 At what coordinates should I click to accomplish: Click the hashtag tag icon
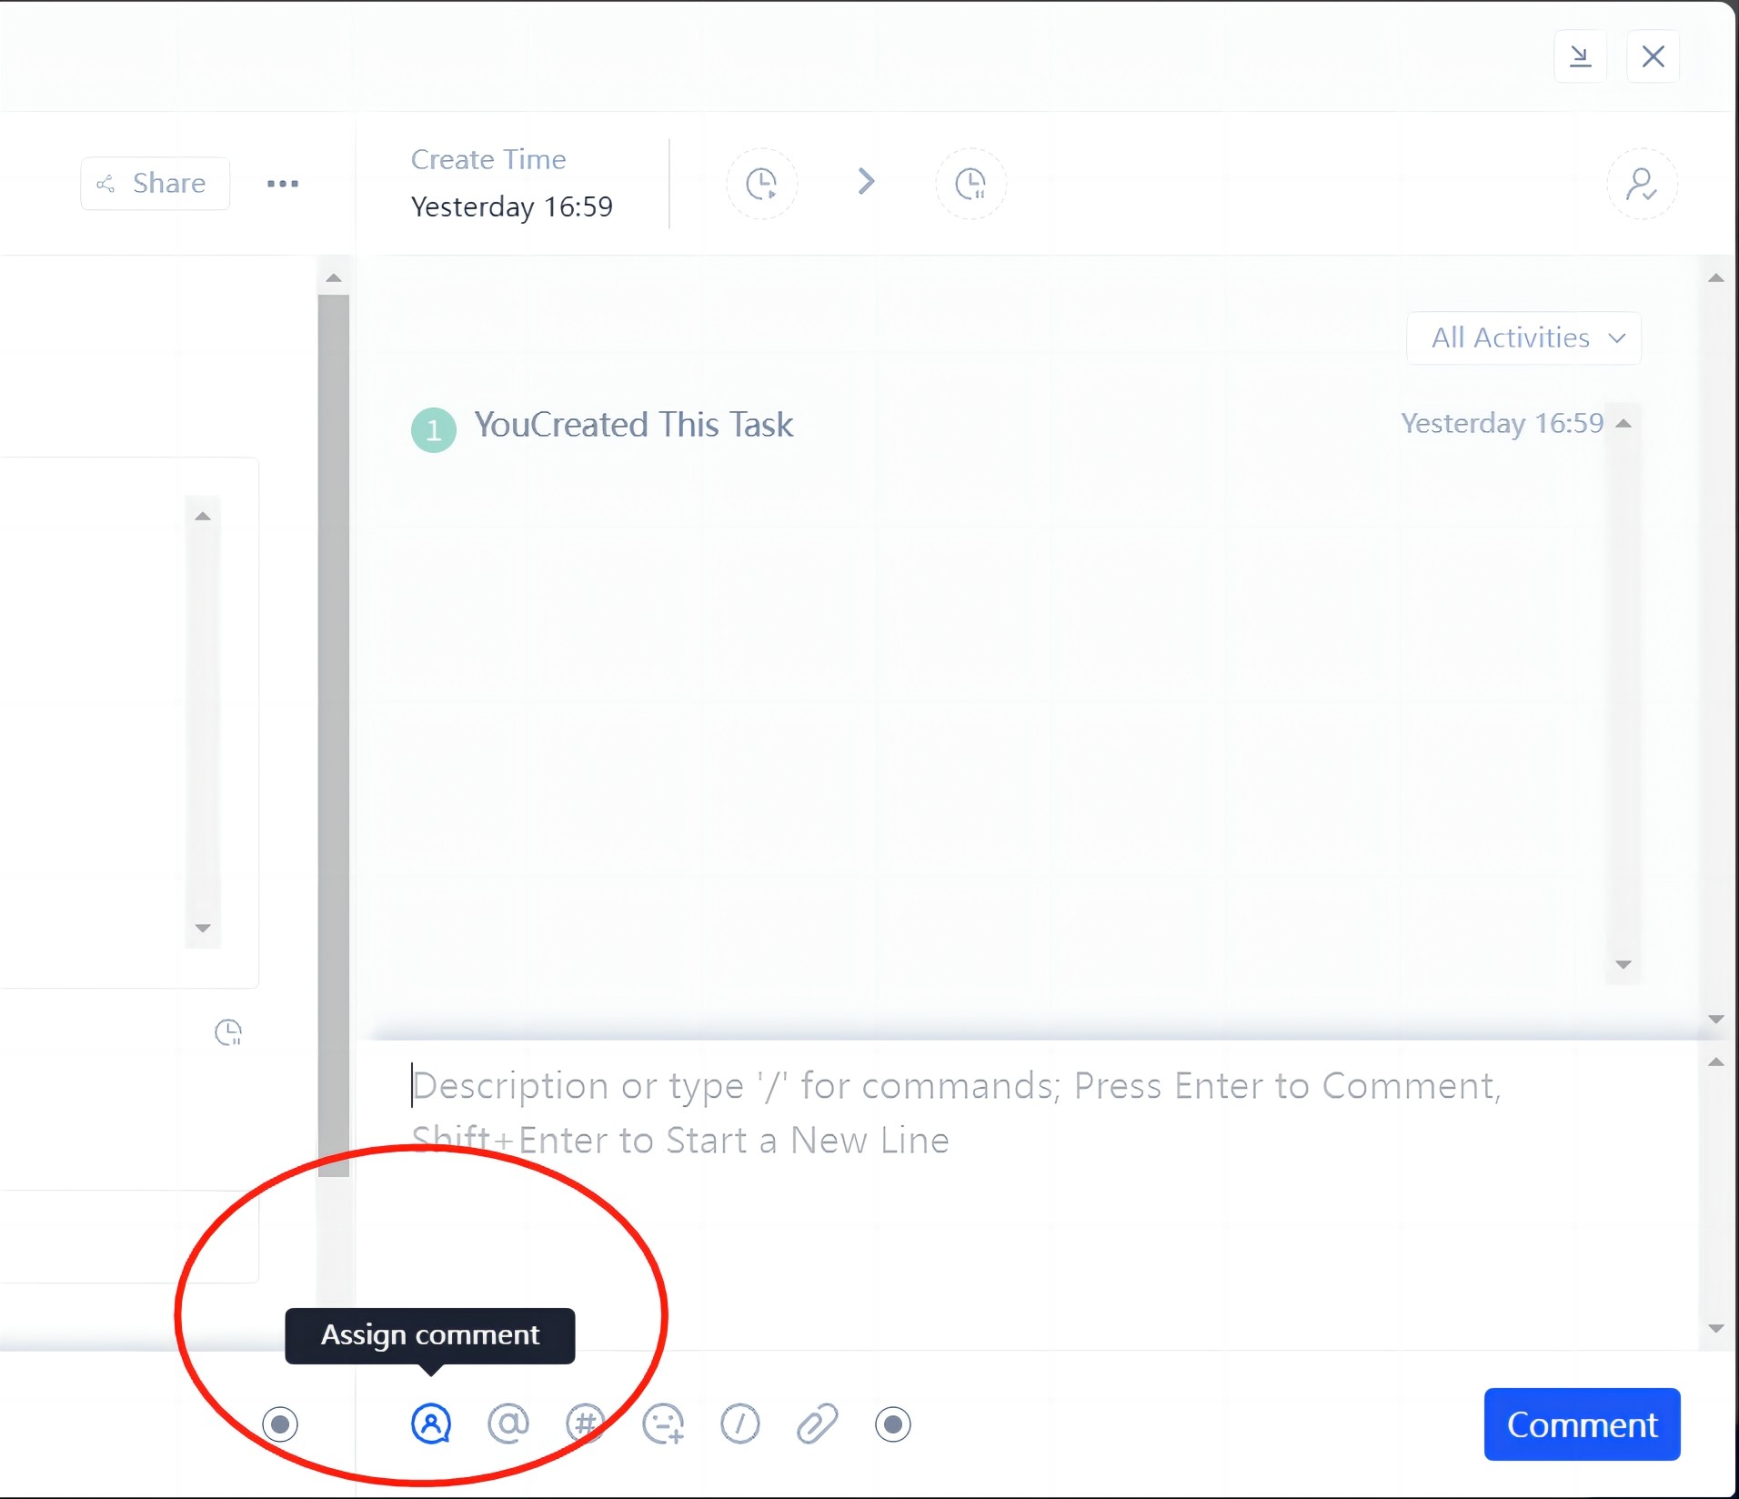pyautogui.click(x=585, y=1424)
